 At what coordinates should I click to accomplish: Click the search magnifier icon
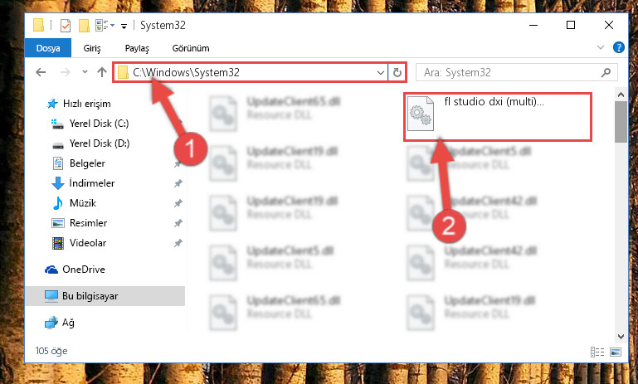coord(606,72)
